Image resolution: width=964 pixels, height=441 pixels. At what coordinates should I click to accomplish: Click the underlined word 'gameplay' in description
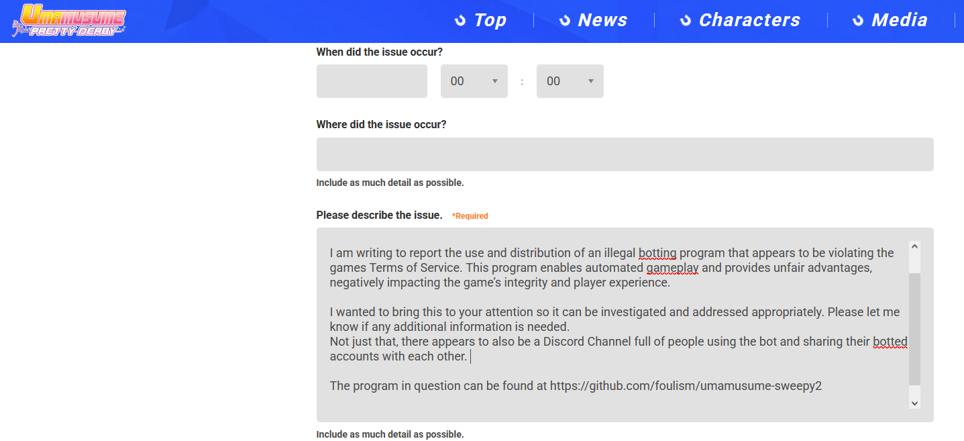tap(673, 268)
